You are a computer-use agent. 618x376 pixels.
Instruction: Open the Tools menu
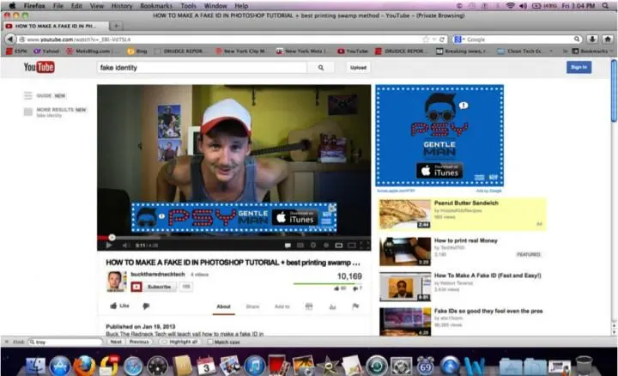tap(188, 6)
